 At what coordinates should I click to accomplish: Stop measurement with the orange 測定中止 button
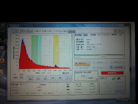[x=82, y=63]
